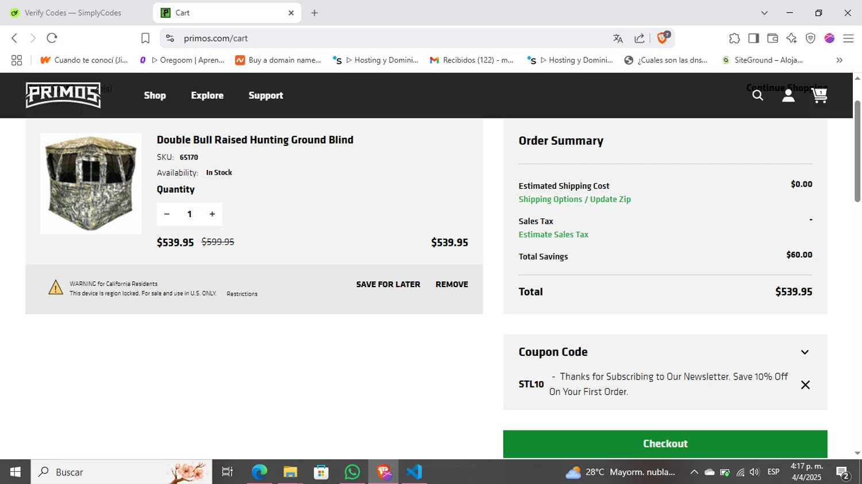View site information icon

170,38
